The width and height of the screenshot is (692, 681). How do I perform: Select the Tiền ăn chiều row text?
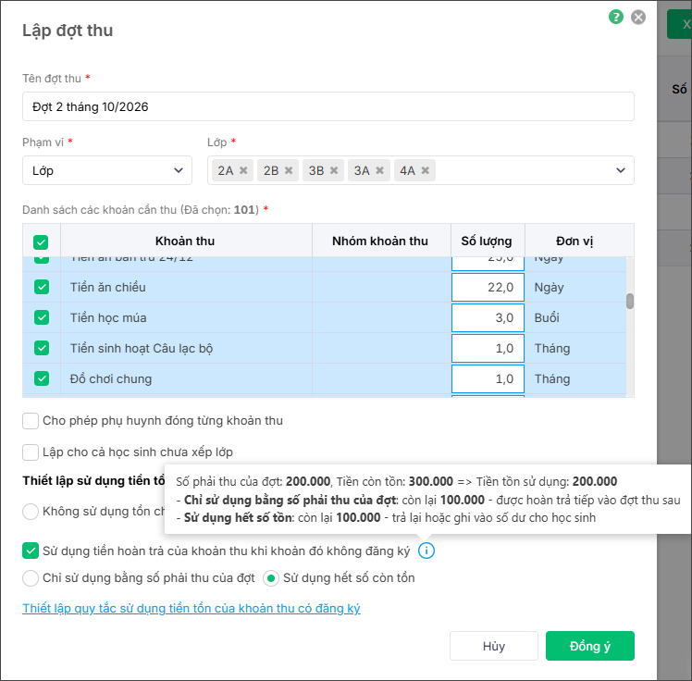(108, 288)
